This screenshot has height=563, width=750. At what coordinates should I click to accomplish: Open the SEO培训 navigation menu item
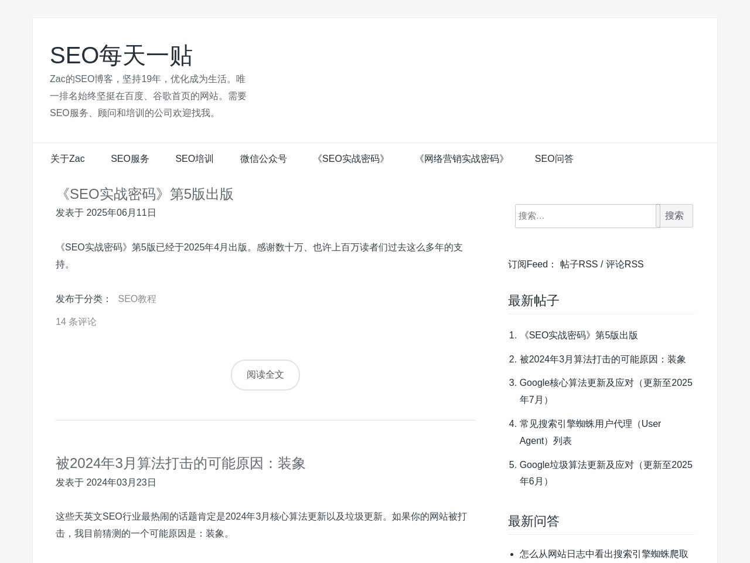tap(195, 159)
